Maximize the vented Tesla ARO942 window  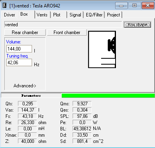click(x=134, y=5)
